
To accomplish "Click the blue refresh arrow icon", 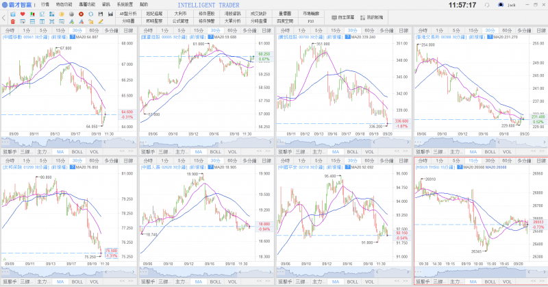I will (91, 14).
